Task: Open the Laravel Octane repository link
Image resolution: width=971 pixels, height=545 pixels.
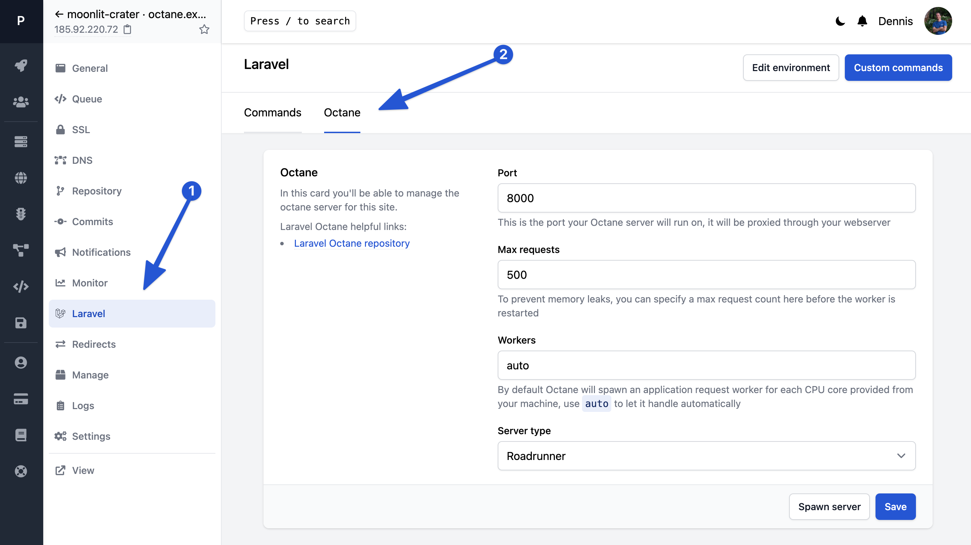Action: pyautogui.click(x=352, y=243)
